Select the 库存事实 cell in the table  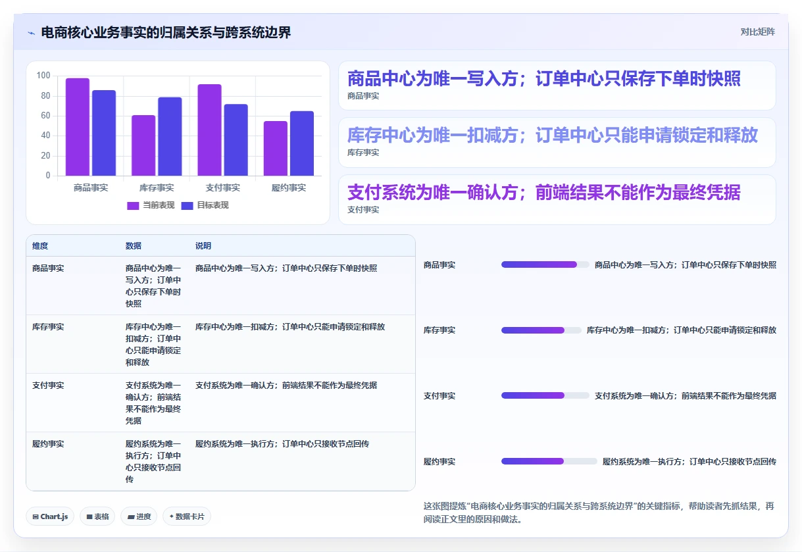48,327
